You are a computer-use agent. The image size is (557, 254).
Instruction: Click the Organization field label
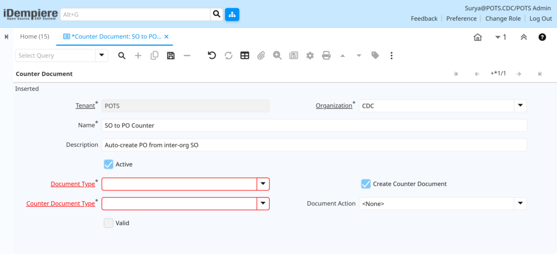point(334,106)
